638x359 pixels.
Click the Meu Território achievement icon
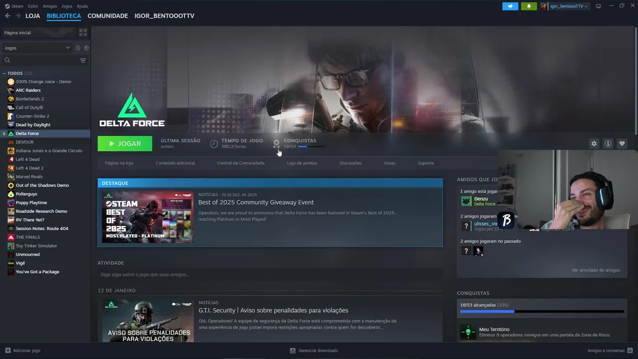(x=468, y=332)
